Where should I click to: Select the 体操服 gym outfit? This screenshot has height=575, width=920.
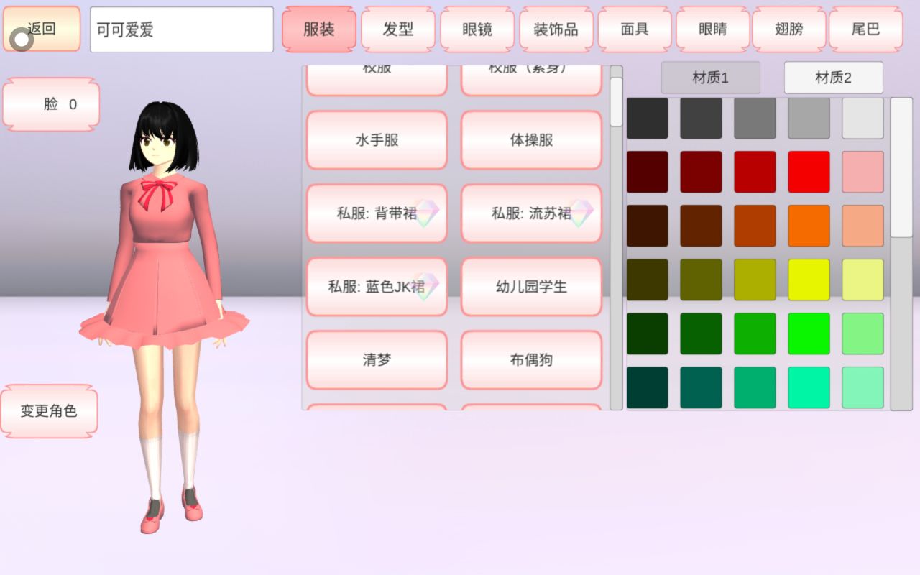point(531,140)
